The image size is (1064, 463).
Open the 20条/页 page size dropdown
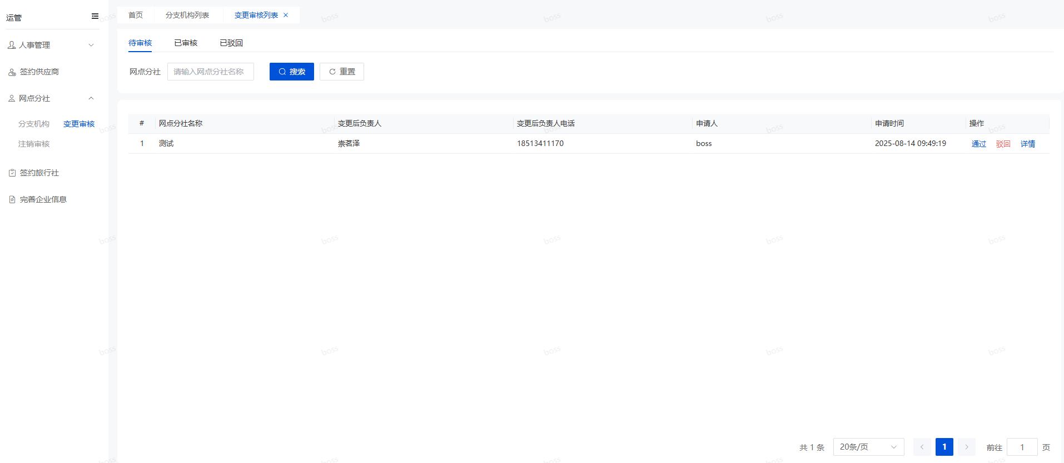(x=868, y=447)
